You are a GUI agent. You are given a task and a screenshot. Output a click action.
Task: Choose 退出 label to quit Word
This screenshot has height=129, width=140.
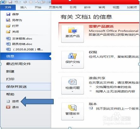point(15,107)
